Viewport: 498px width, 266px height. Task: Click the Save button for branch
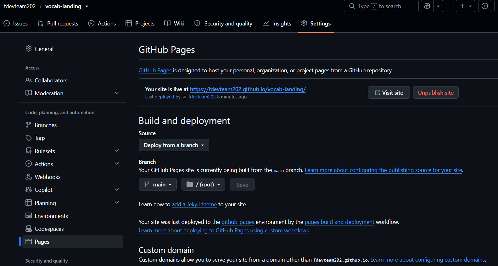pos(242,185)
